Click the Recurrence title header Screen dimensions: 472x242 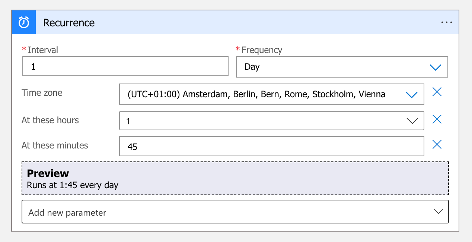point(69,23)
